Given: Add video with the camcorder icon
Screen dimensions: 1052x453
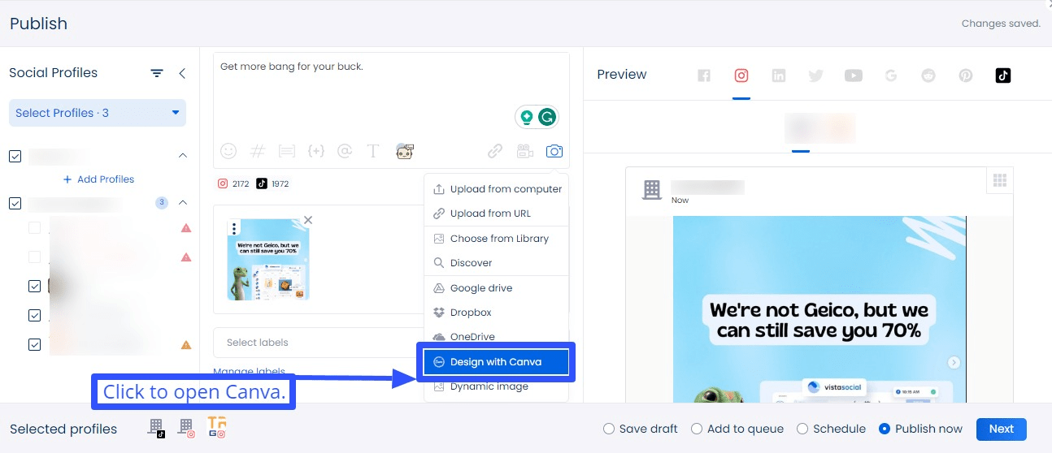Looking at the screenshot, I should point(524,151).
